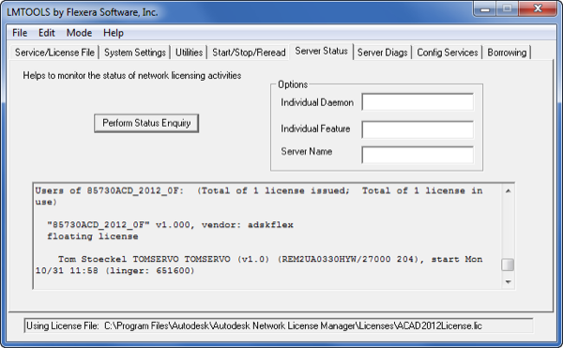Click into the Individual Daemon field
563x348 pixels.
point(418,102)
